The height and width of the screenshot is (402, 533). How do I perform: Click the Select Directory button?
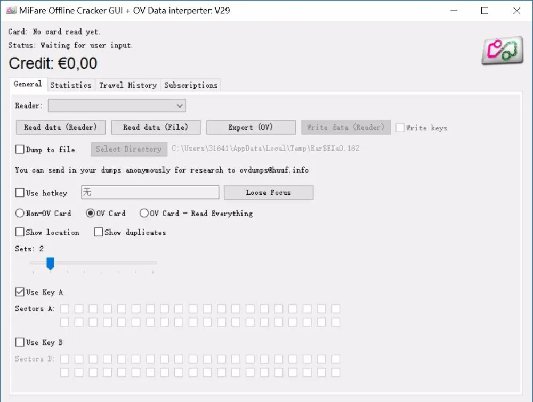click(129, 149)
